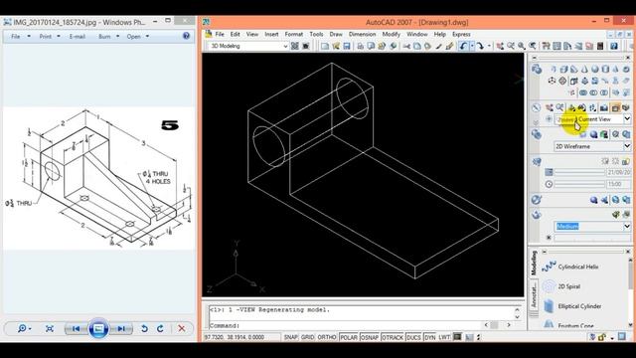Click the Actual size icon in Photo Viewer

50,328
